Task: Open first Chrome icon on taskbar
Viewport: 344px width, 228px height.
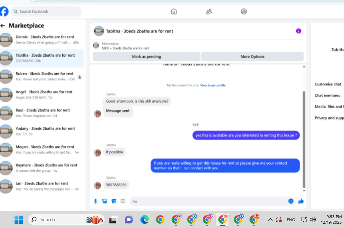Action: click(x=160, y=220)
